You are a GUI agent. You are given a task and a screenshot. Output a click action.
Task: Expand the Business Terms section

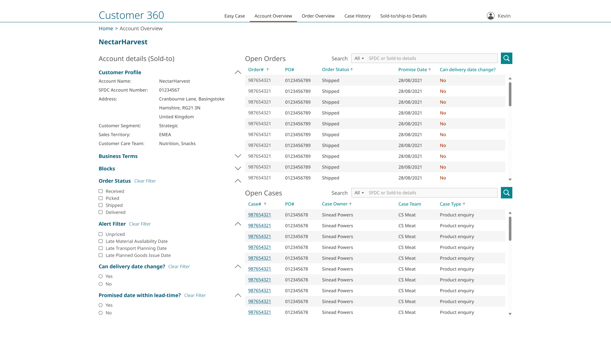tap(238, 156)
